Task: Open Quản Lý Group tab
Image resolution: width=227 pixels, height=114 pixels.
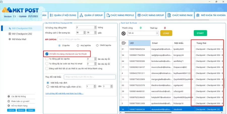Action: pos(91,15)
